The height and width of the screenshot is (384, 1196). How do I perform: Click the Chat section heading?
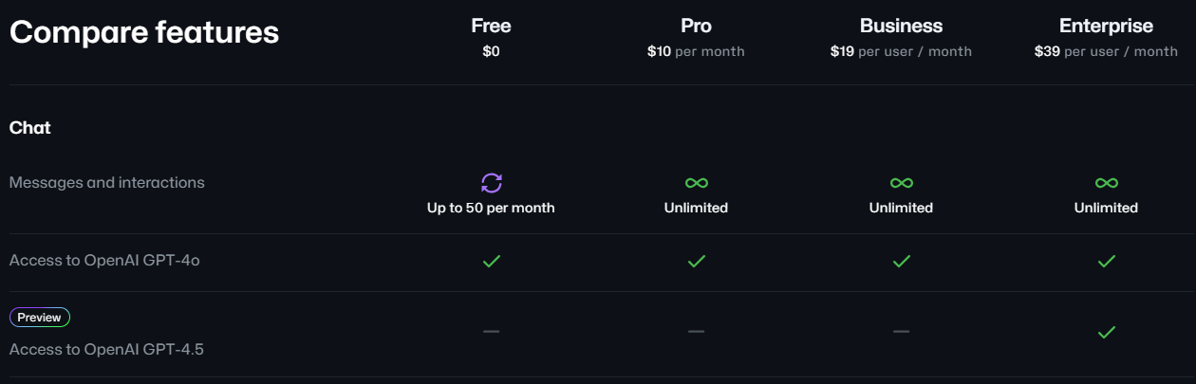coord(30,127)
